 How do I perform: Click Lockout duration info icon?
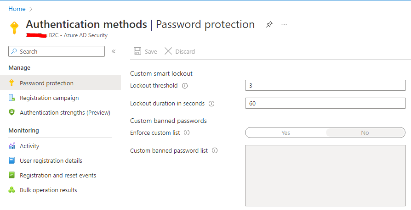[211, 104]
